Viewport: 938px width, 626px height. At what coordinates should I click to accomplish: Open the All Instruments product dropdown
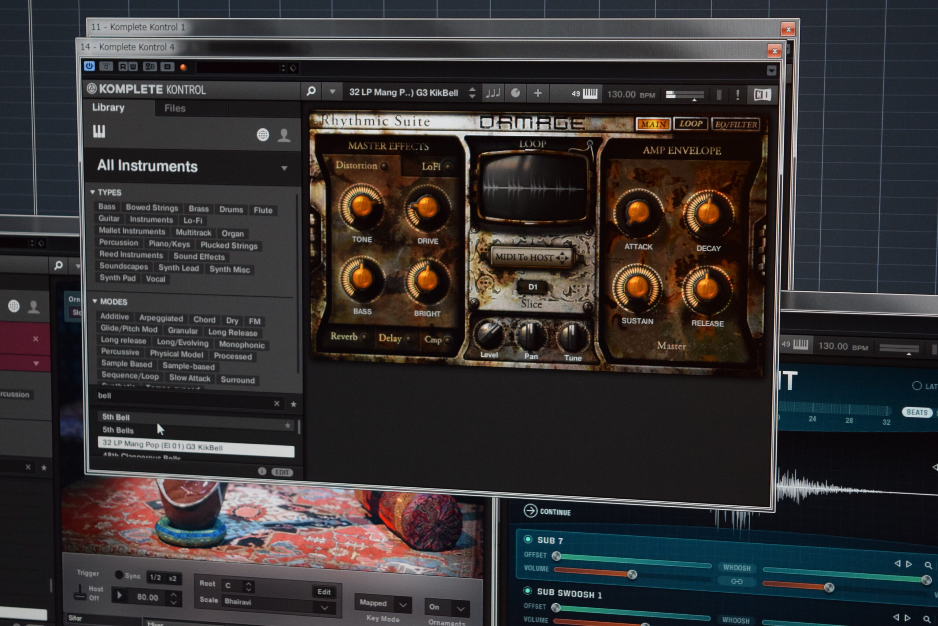click(192, 166)
